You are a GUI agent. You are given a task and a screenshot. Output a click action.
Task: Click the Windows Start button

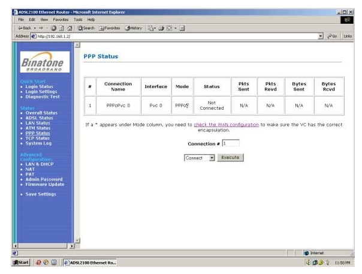[21, 263]
